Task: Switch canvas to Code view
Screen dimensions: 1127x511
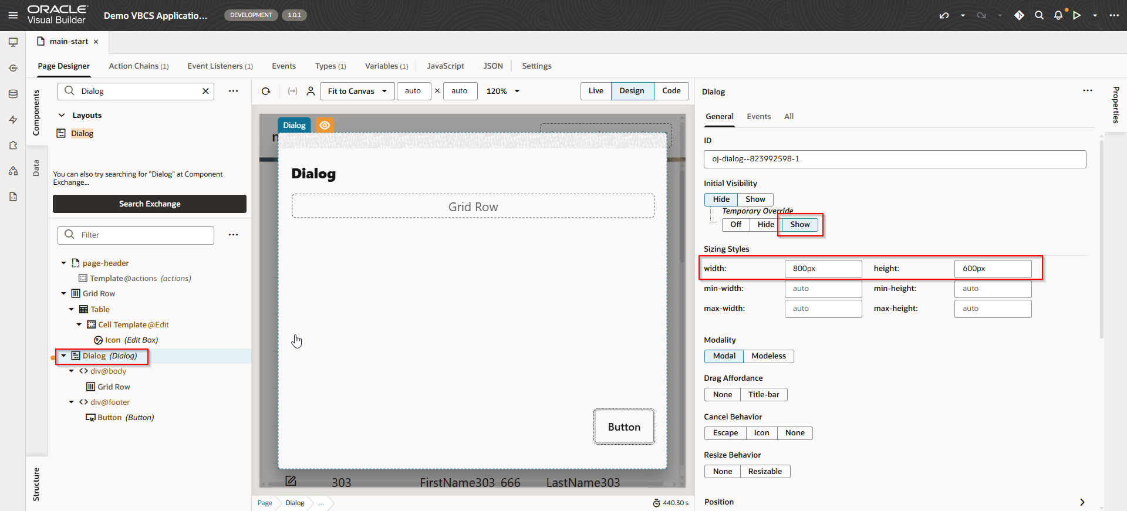Action: coord(671,91)
